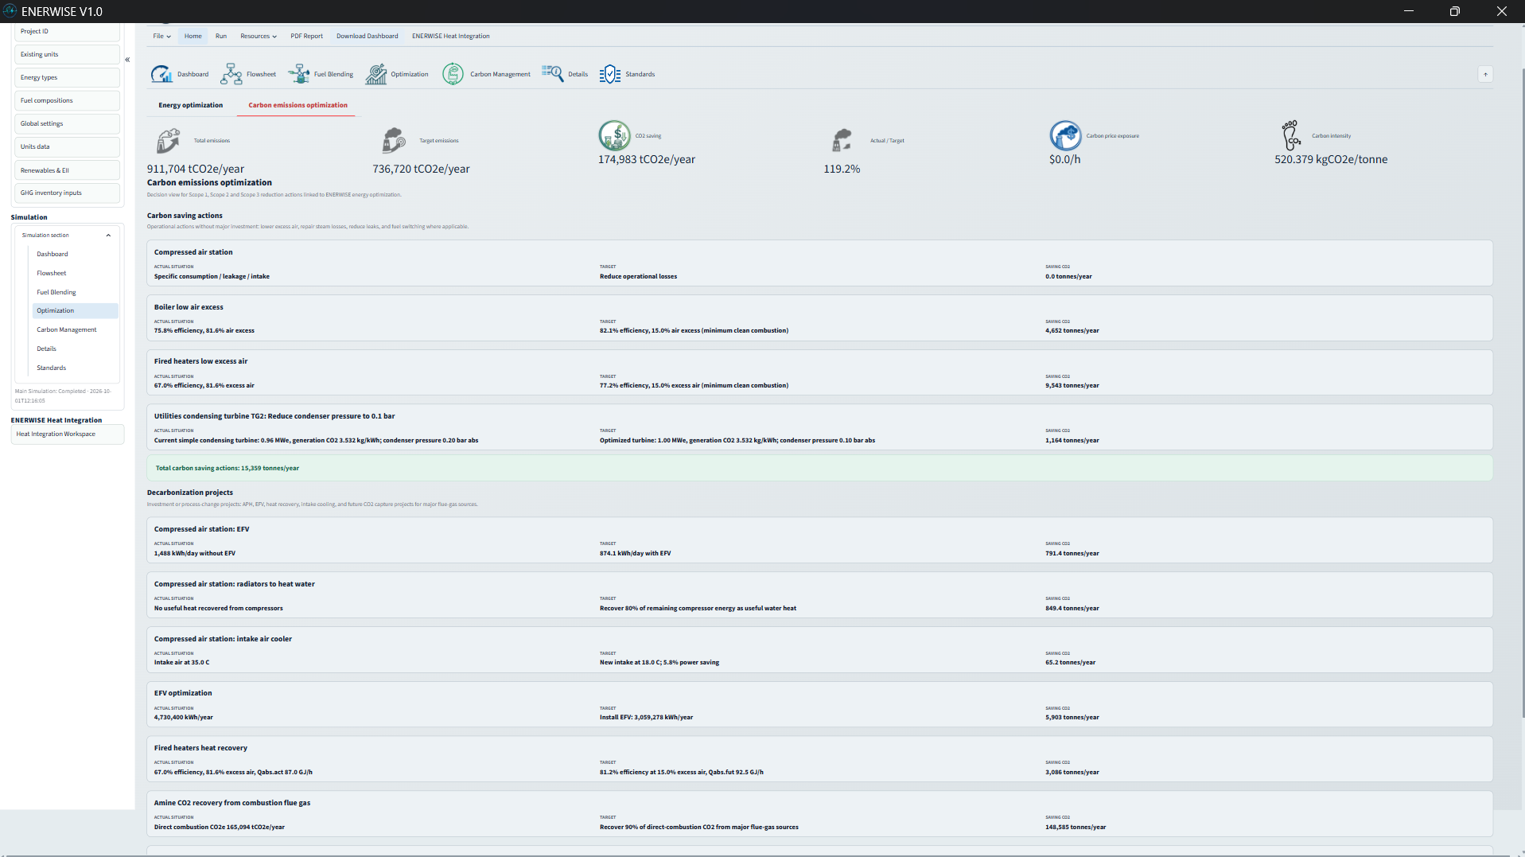Click the Total emissions factory icon
The width and height of the screenshot is (1525, 857).
click(168, 141)
